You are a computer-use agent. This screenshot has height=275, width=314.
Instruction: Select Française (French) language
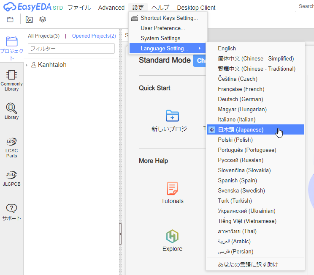[255, 89]
